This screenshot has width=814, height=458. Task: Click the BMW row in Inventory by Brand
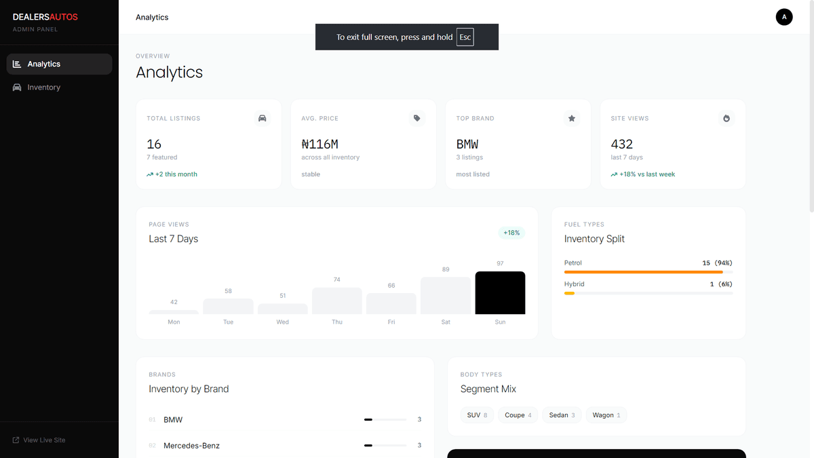point(285,420)
